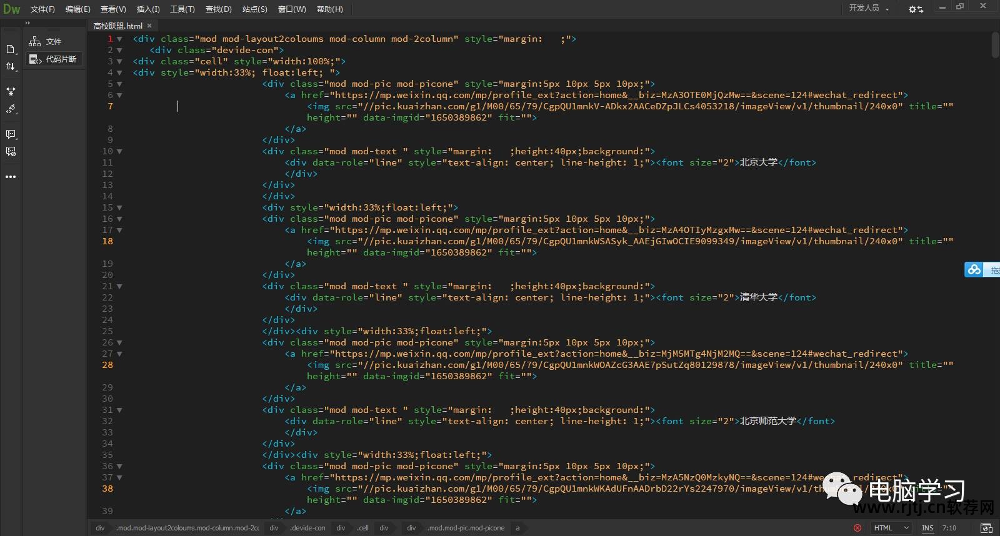The image size is (1000, 536).
Task: Open the three-dots customize toolbar button
Action: pyautogui.click(x=11, y=177)
